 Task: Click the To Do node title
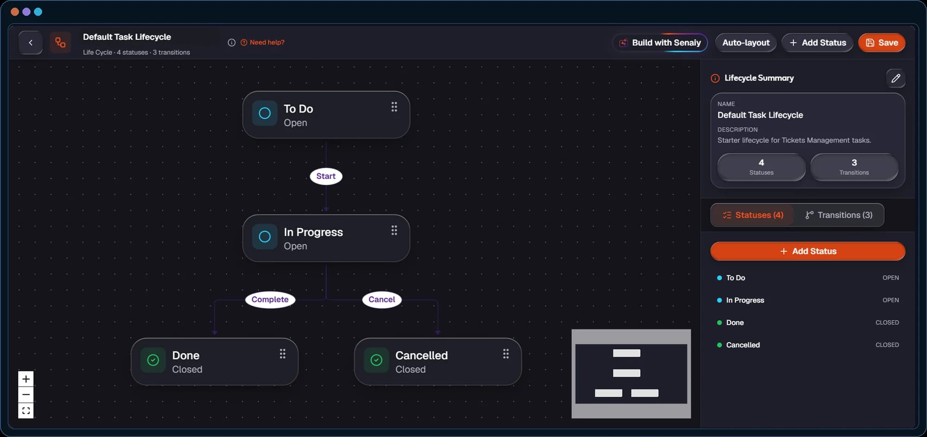298,109
